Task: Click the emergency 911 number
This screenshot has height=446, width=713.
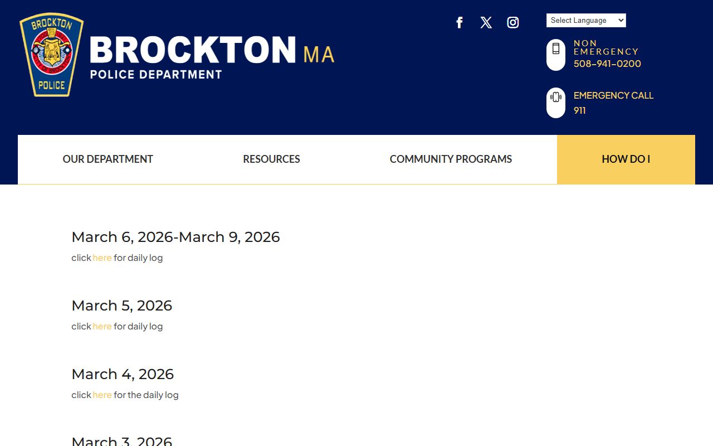Action: pos(580,110)
